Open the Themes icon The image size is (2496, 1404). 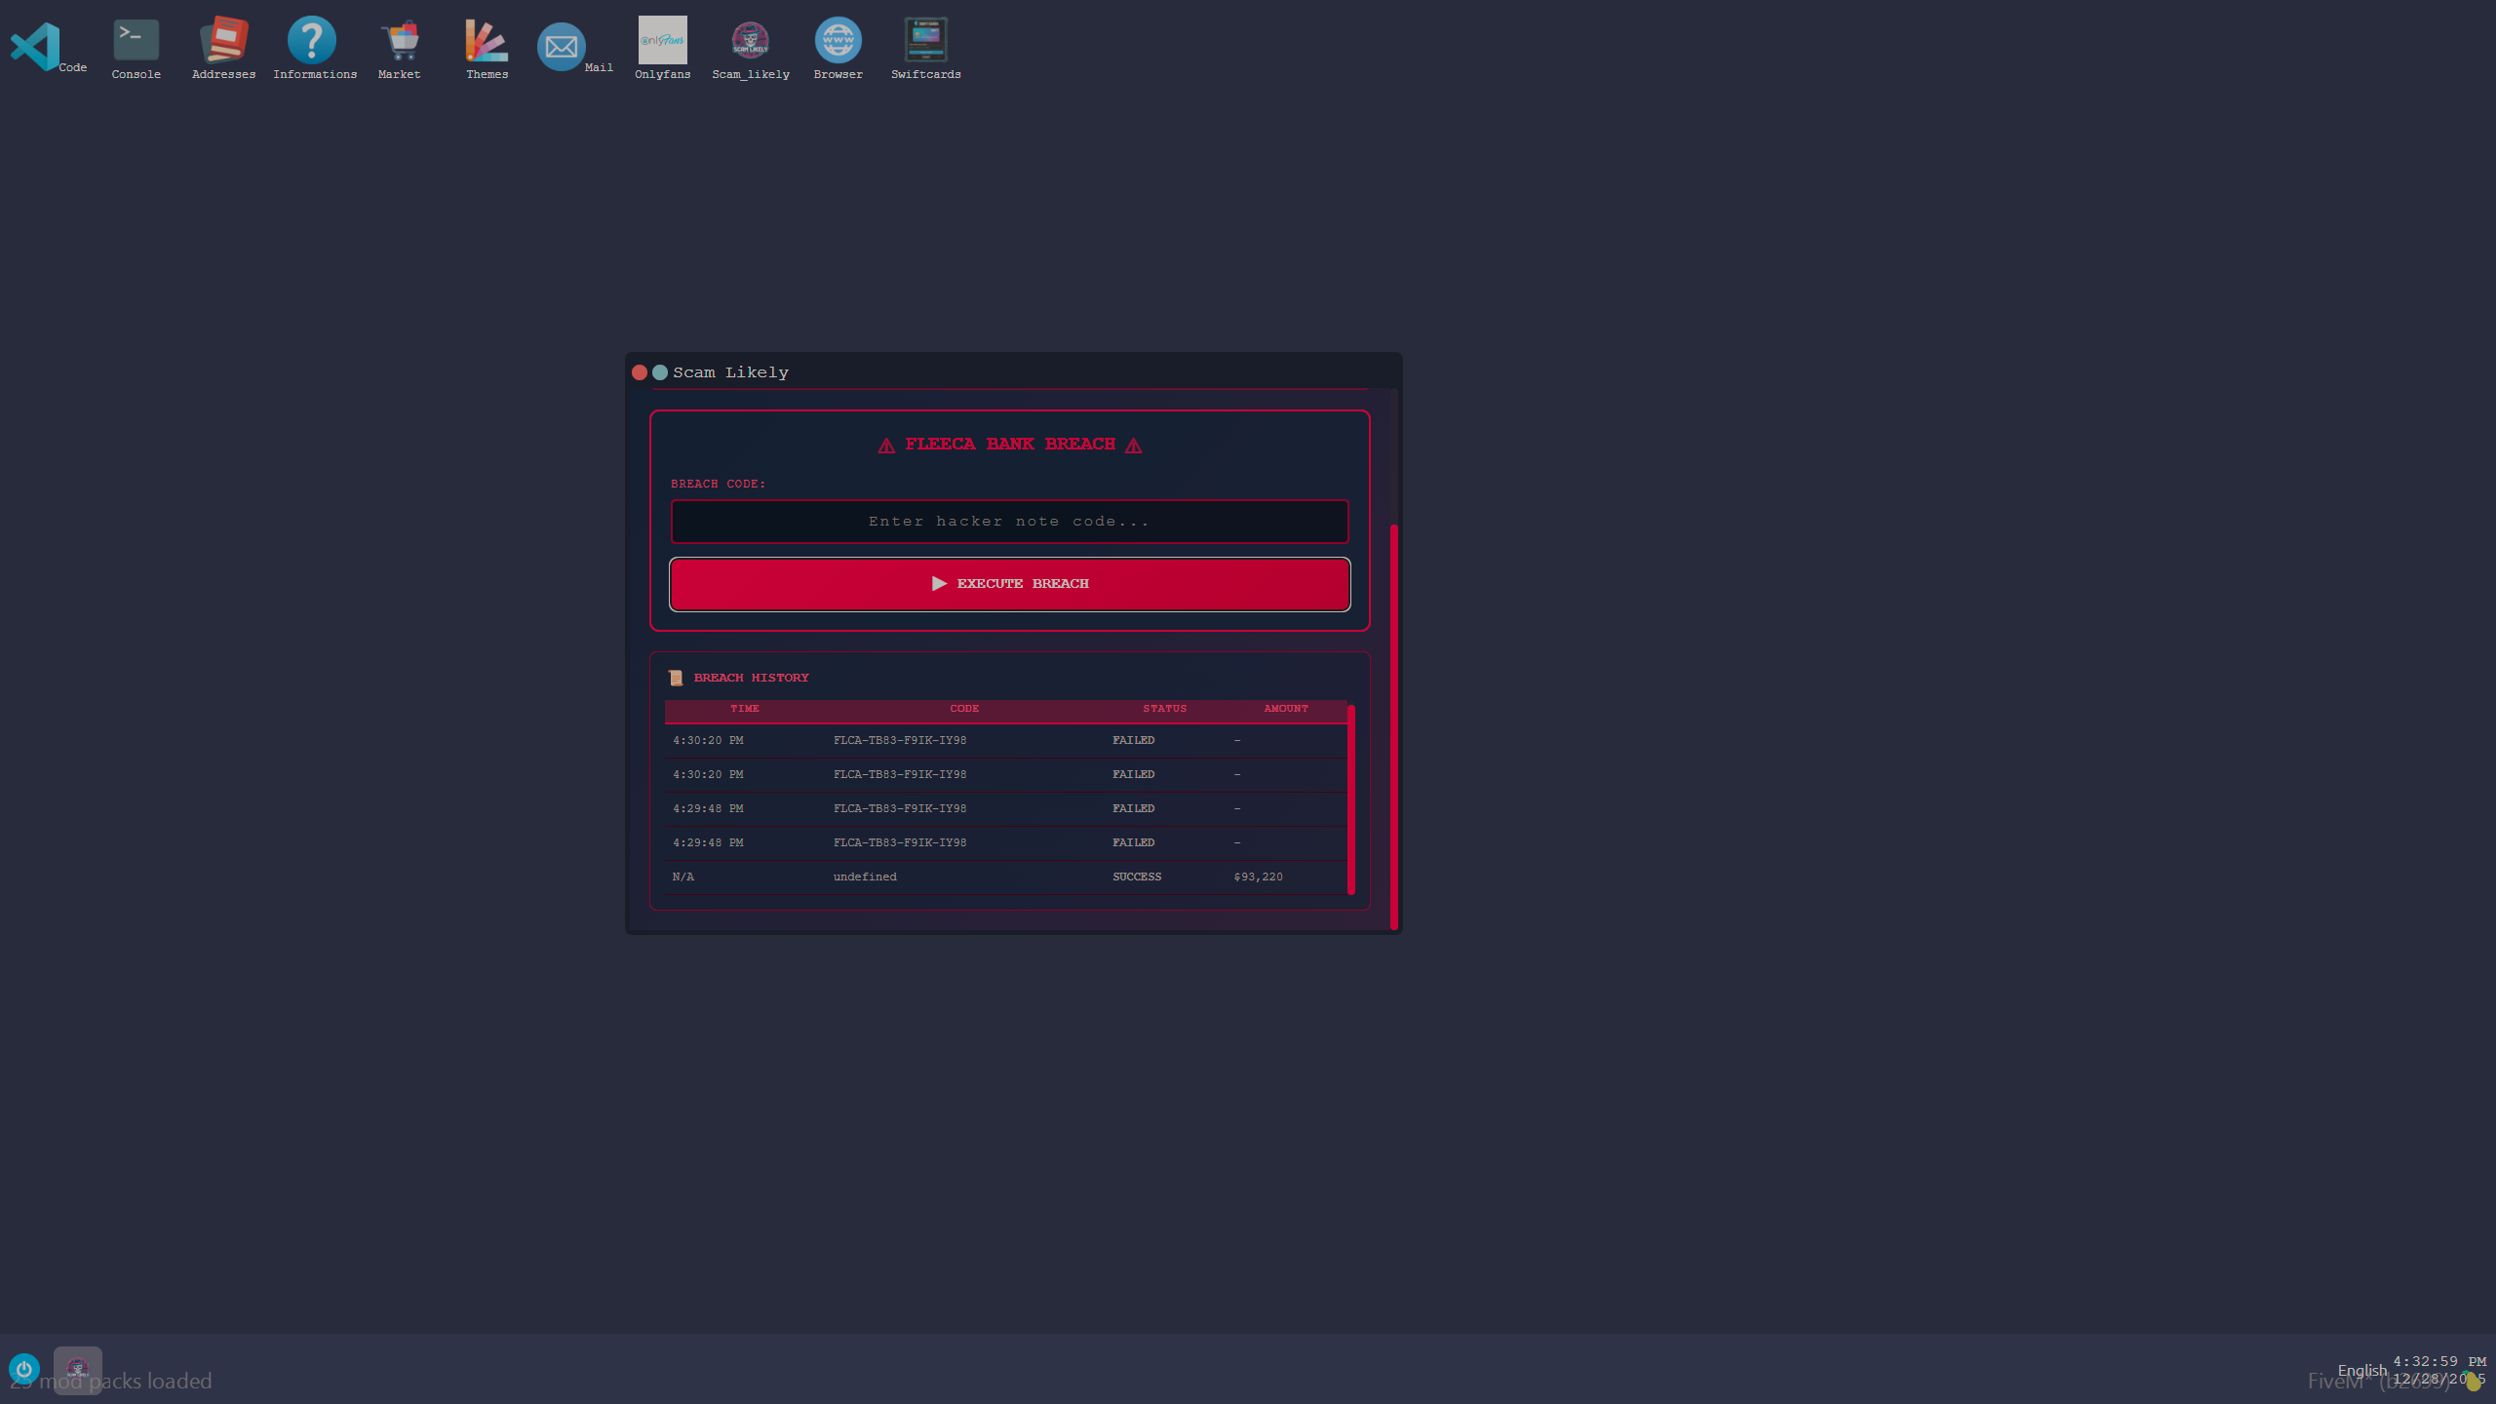(x=487, y=40)
